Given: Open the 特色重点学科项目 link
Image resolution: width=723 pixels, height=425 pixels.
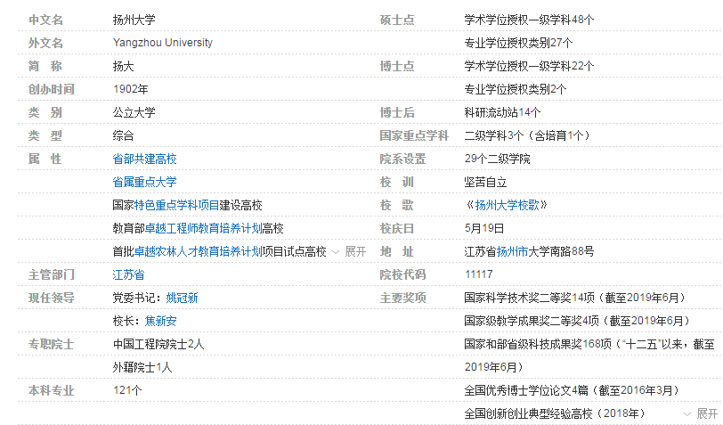Looking at the screenshot, I should (x=176, y=205).
